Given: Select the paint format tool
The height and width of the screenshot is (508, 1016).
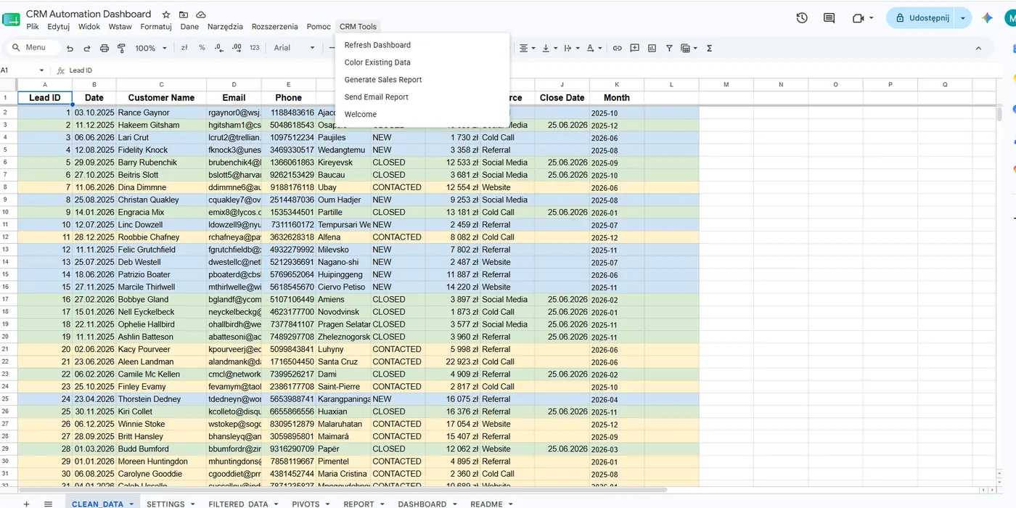Looking at the screenshot, I should point(121,48).
